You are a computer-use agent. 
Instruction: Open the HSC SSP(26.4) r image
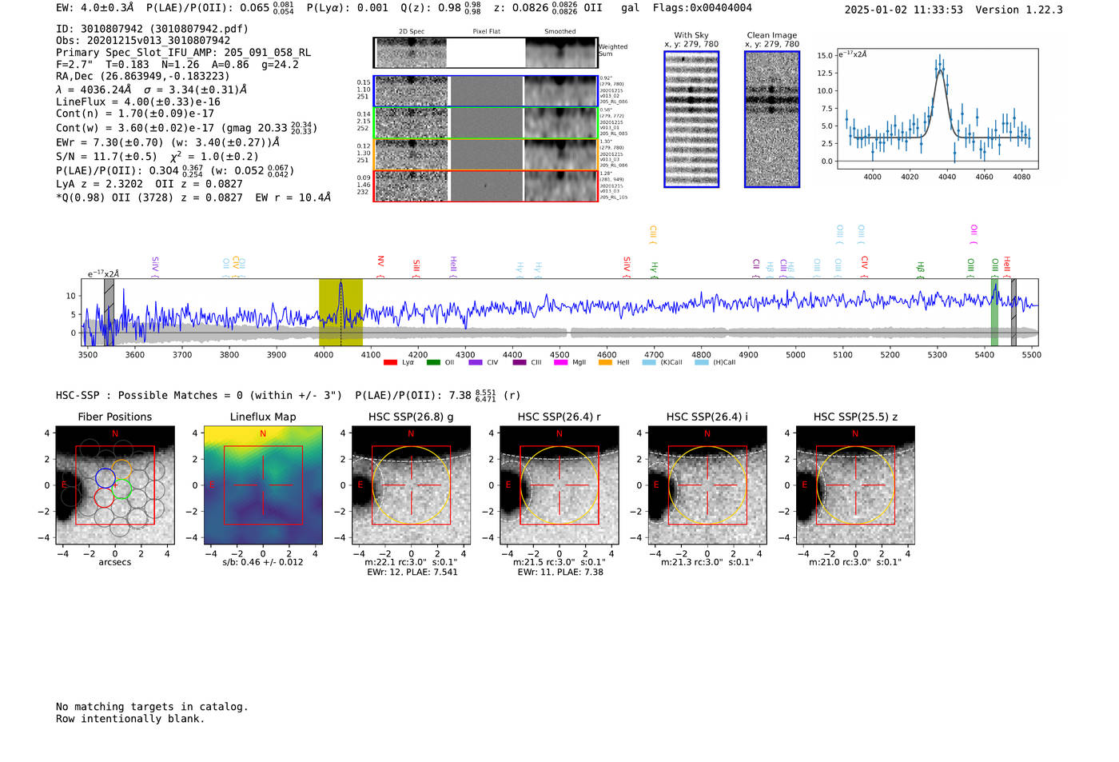[559, 485]
